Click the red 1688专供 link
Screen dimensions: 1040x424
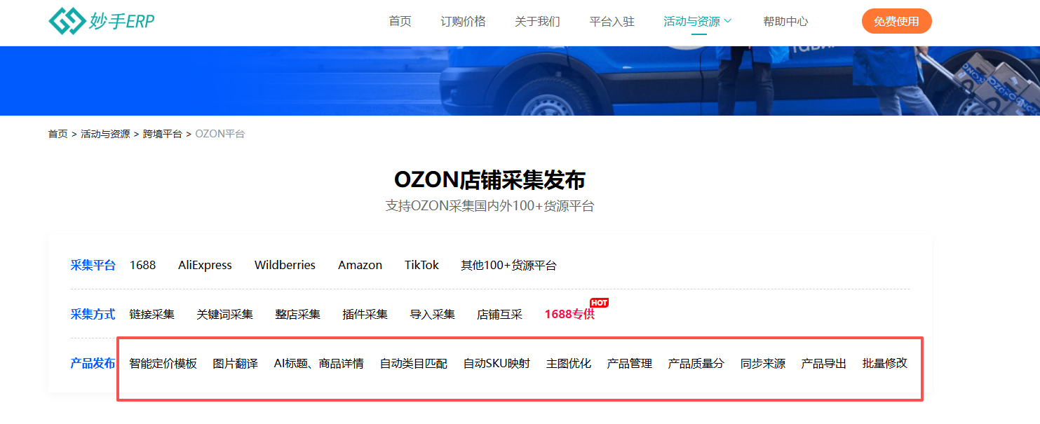569,314
